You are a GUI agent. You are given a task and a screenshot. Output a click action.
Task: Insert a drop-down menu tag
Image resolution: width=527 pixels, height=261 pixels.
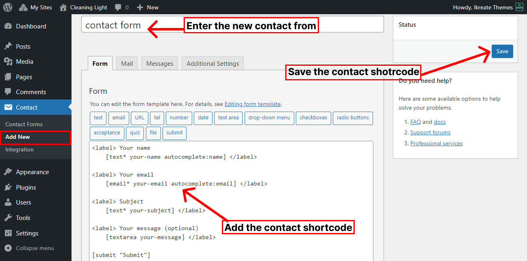[x=269, y=118]
